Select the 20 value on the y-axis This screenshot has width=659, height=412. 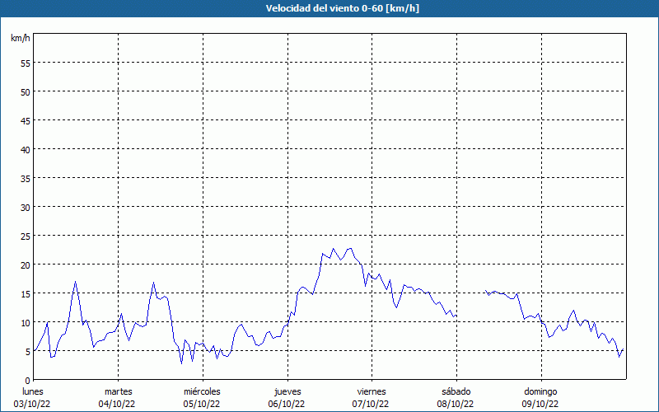pos(26,265)
